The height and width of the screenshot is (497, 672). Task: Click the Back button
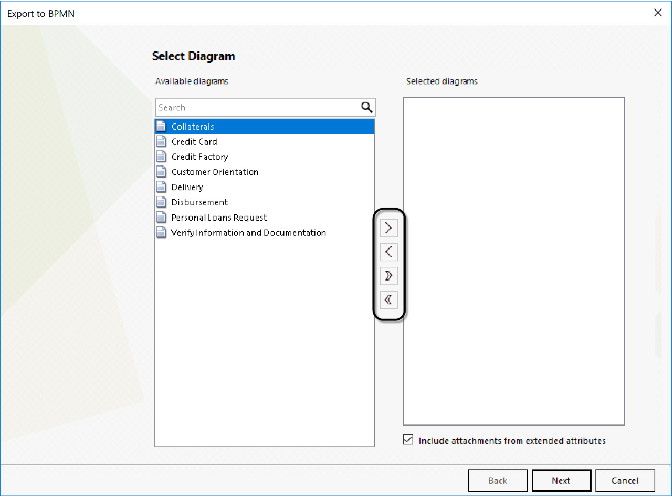498,480
